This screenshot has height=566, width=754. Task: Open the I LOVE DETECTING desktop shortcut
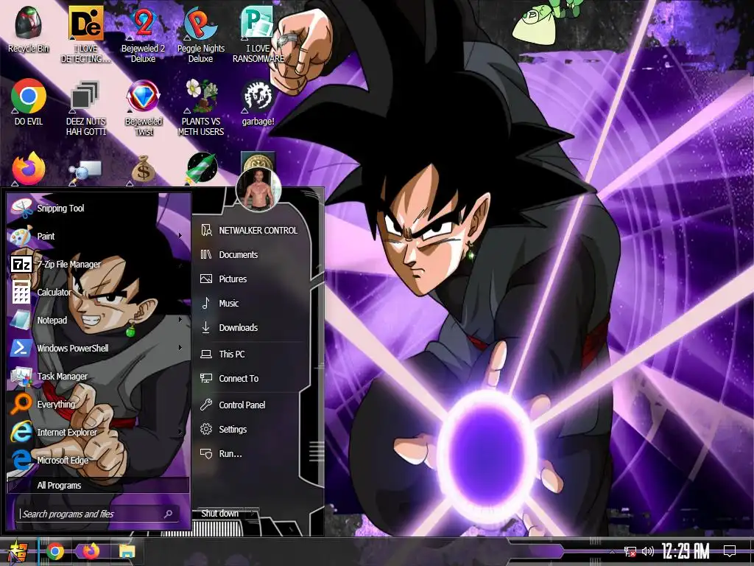pos(85,35)
